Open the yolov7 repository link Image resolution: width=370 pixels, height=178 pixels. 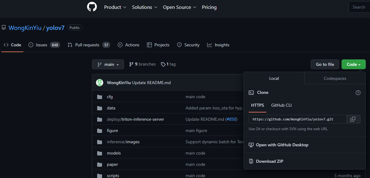coord(55,28)
